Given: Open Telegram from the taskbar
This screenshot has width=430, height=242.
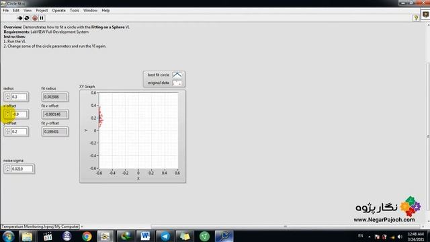Looking at the screenshot, I should pos(165,236).
